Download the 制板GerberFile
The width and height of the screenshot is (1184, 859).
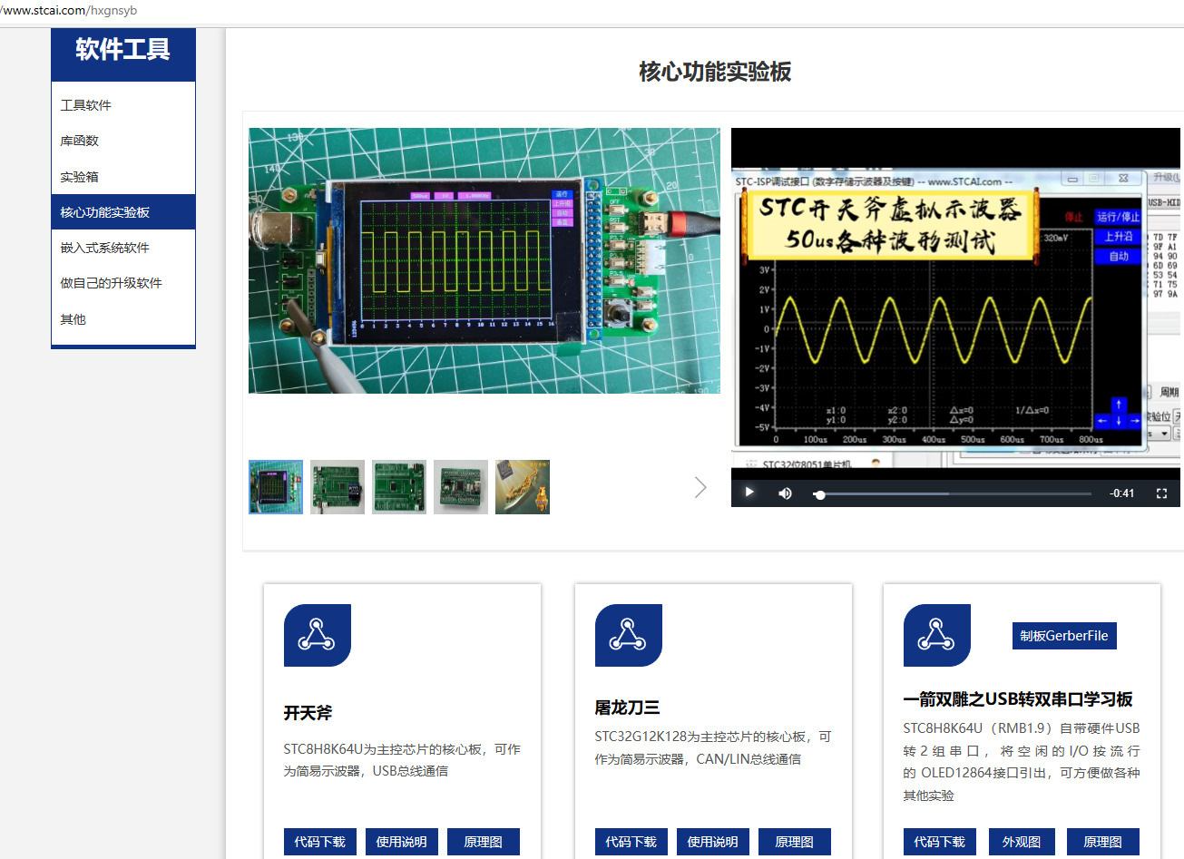point(1064,636)
